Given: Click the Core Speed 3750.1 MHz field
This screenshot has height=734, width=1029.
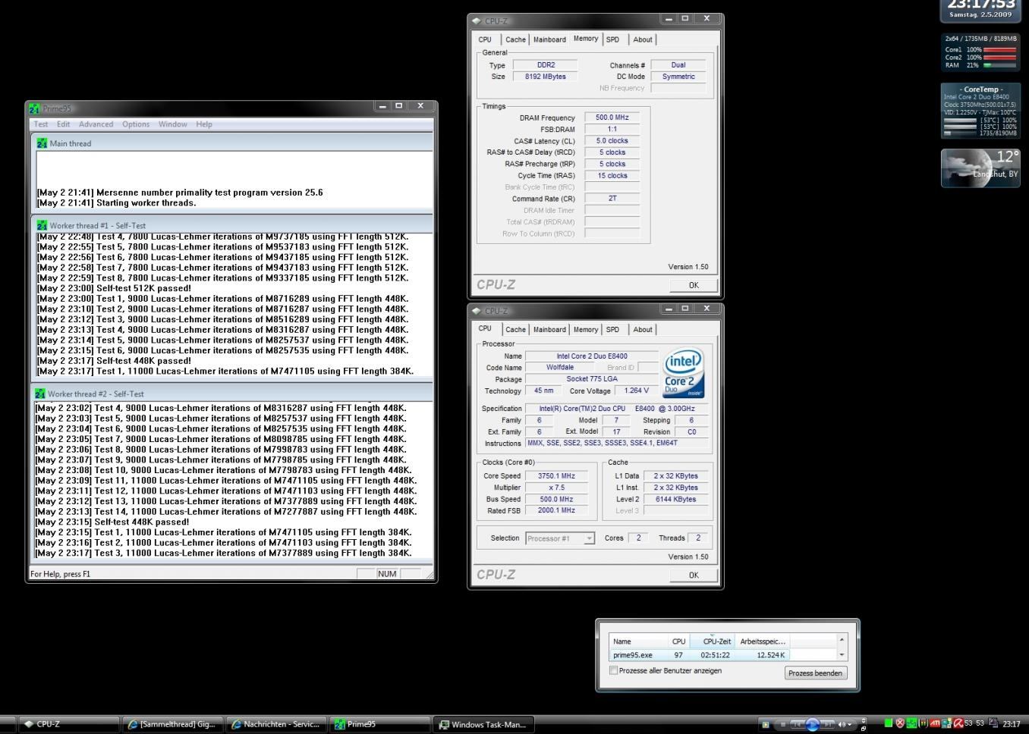Looking at the screenshot, I should 557,476.
